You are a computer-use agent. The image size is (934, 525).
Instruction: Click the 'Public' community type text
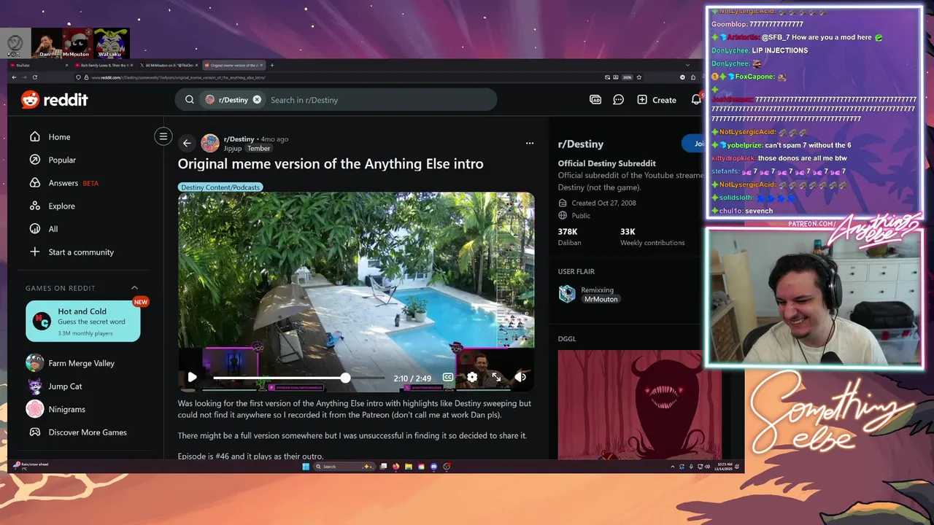(582, 216)
